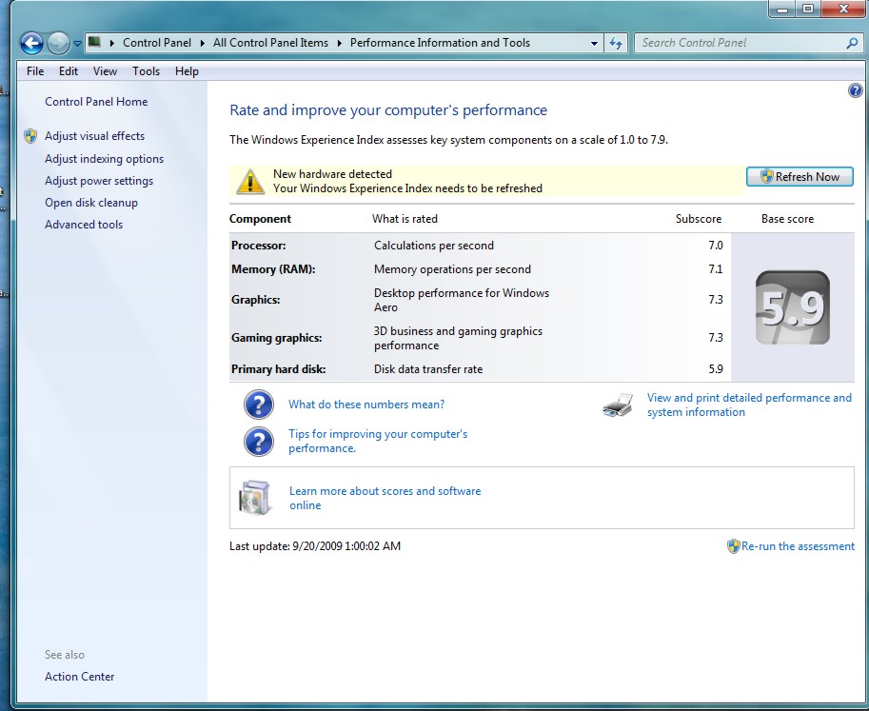Select the Gaming graphics row label
Viewport: 869px width, 711px height.
tap(277, 338)
